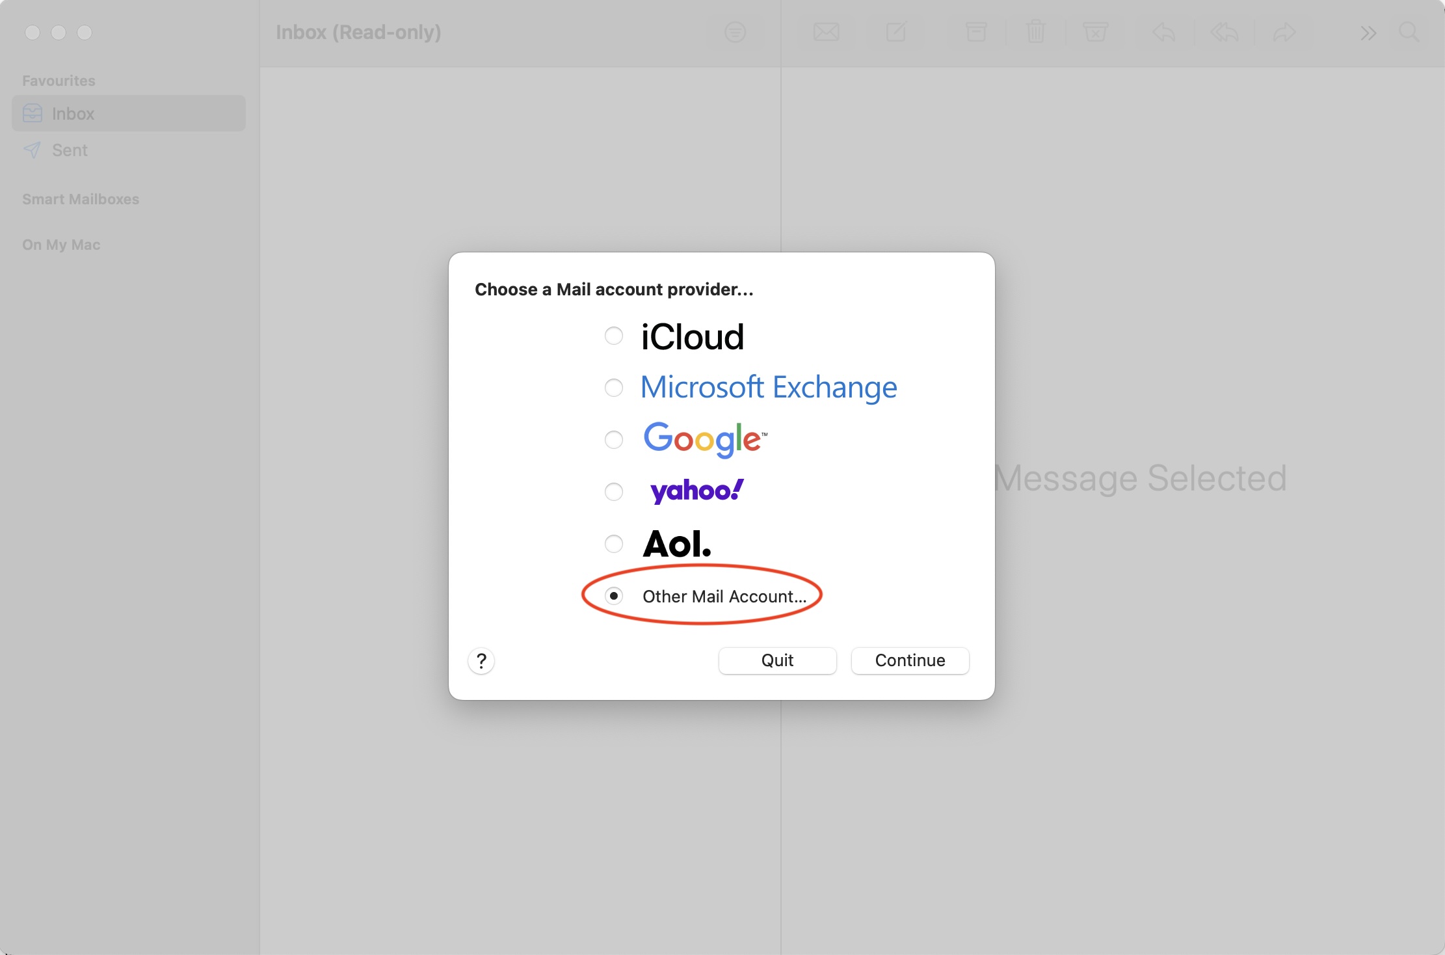1445x955 pixels.
Task: Click the Inbox (Read-only) window title
Action: pos(358,32)
